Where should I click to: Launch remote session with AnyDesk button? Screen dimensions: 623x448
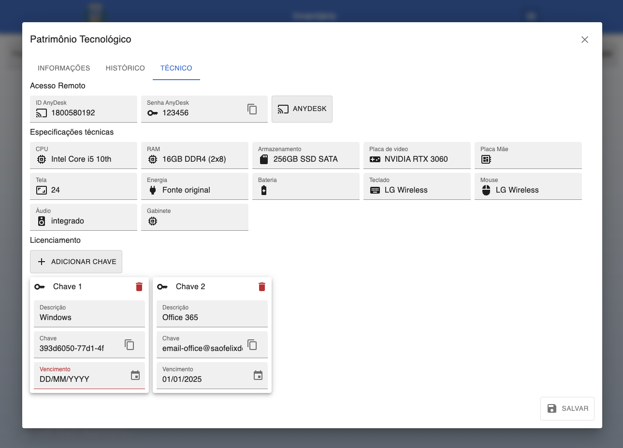tap(302, 109)
